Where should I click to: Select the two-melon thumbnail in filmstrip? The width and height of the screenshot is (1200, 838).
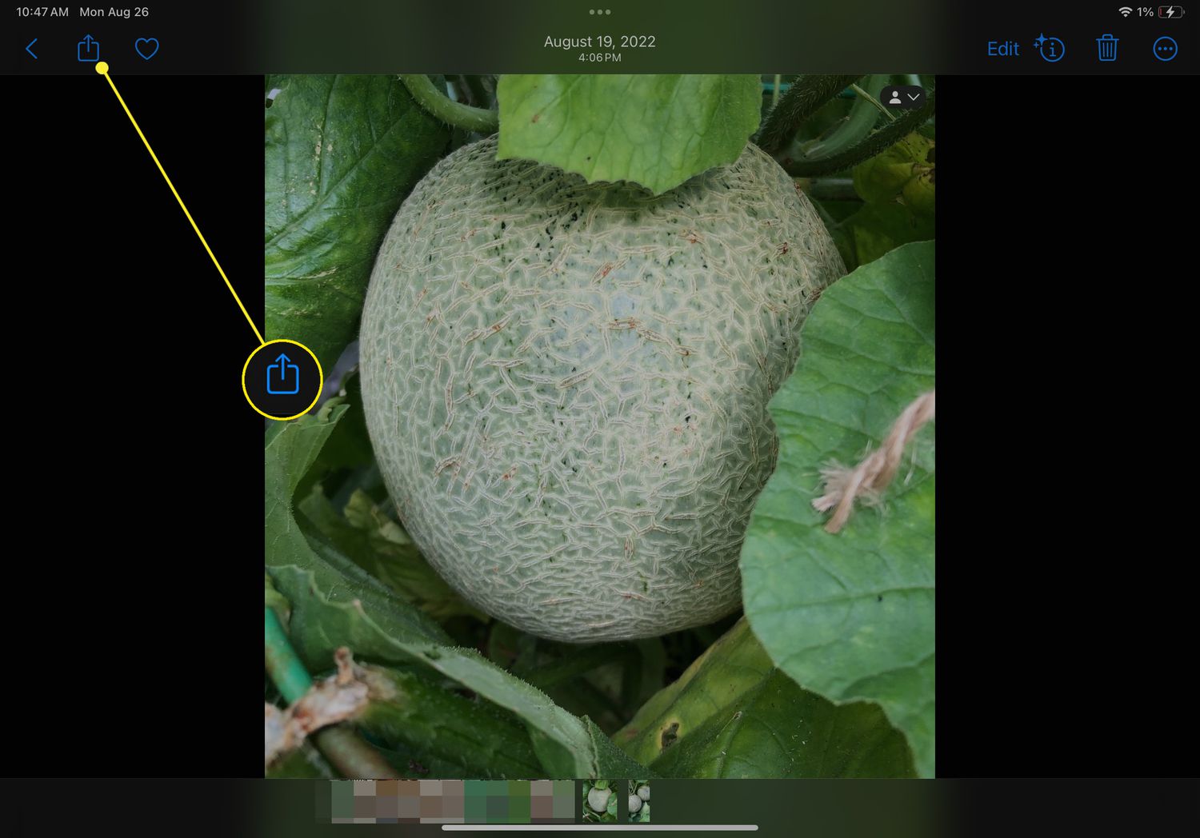[638, 800]
